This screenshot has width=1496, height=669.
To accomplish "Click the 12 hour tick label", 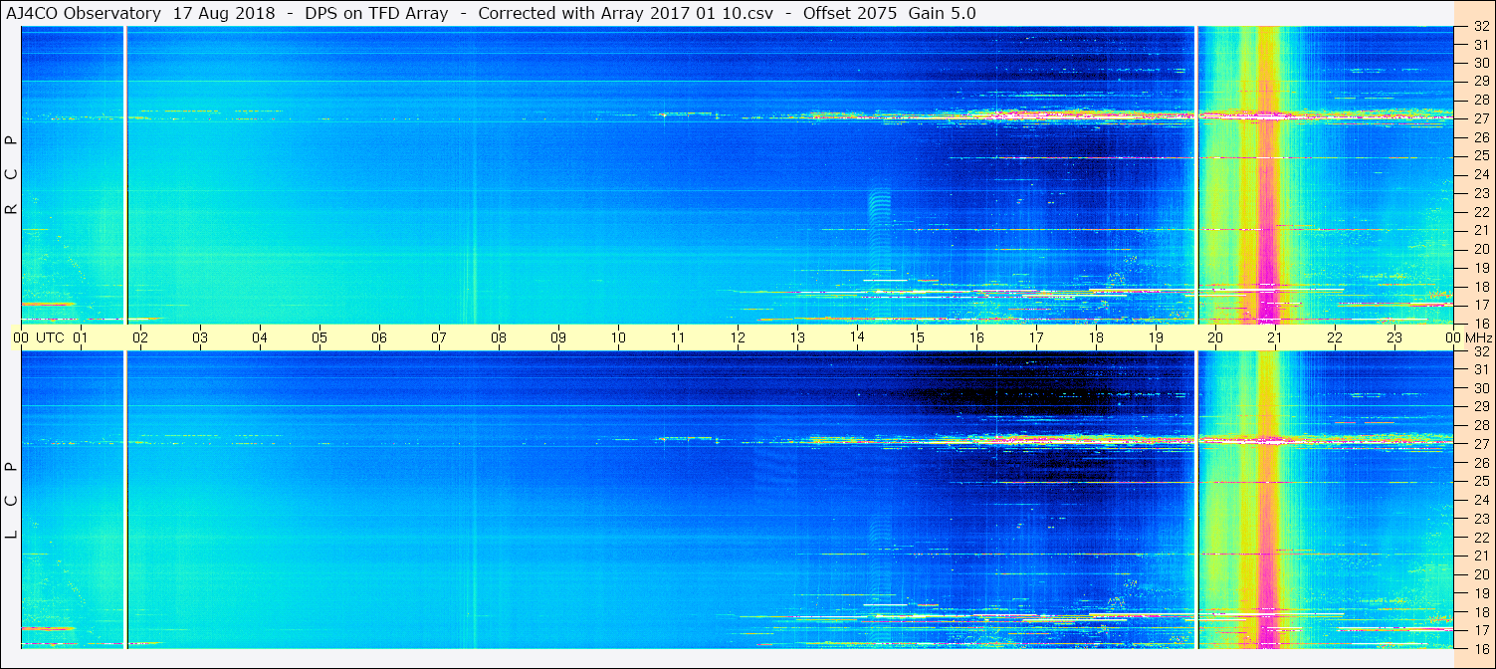I will (738, 337).
